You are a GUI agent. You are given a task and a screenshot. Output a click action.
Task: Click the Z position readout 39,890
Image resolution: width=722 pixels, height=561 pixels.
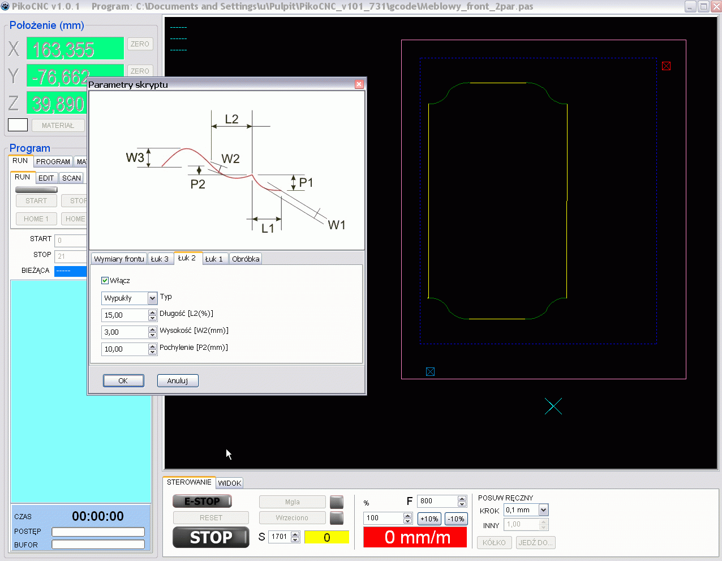pos(57,102)
